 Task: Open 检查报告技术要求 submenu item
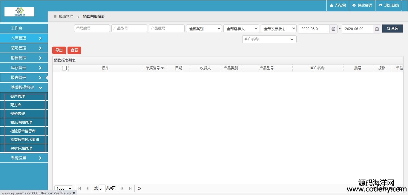(x=24, y=140)
